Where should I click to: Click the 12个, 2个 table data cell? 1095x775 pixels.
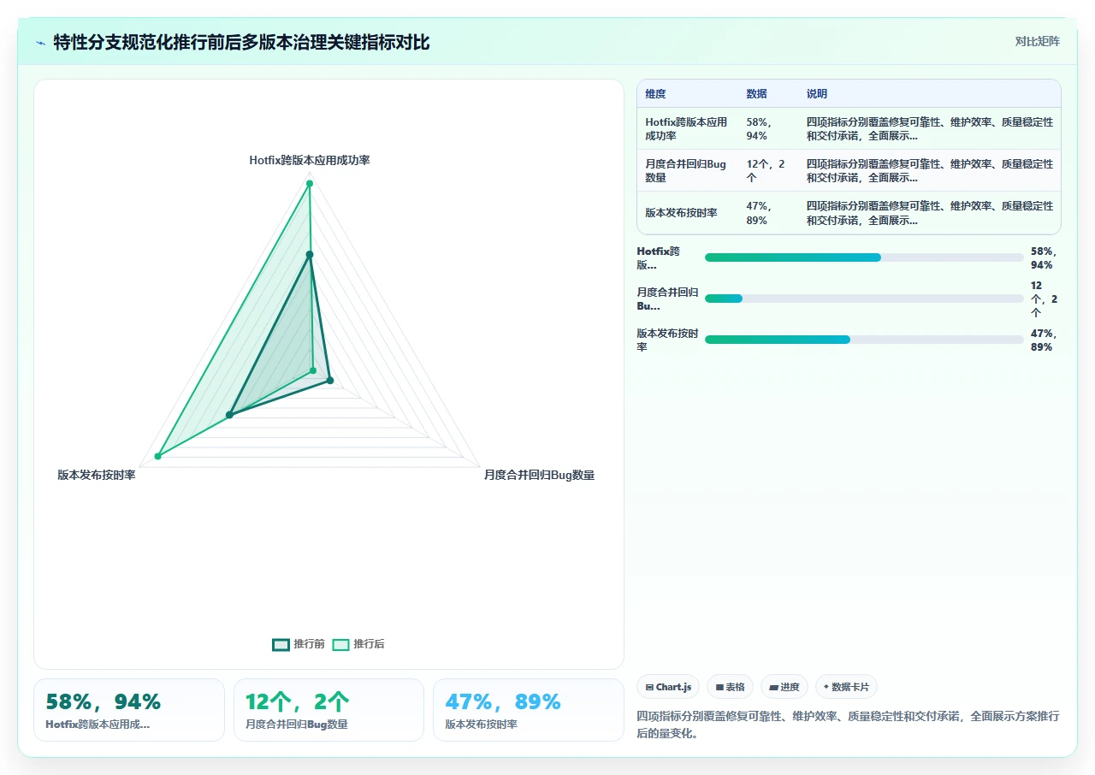[766, 171]
